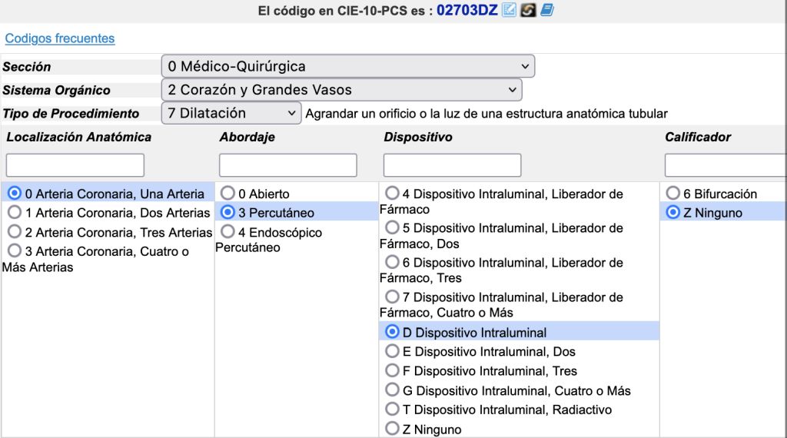Choose Arteria Coronaria, Tres Arterias option

[15, 232]
